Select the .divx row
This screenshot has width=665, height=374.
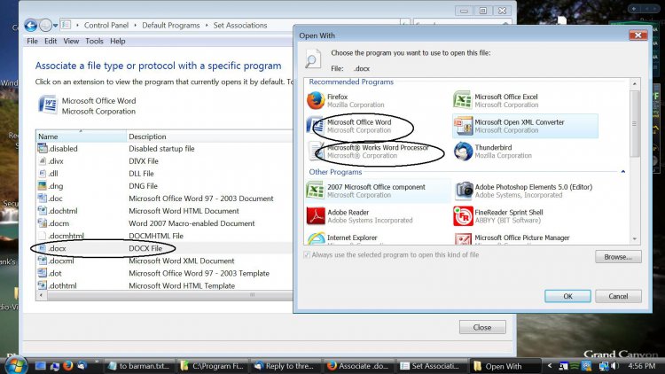pos(165,160)
